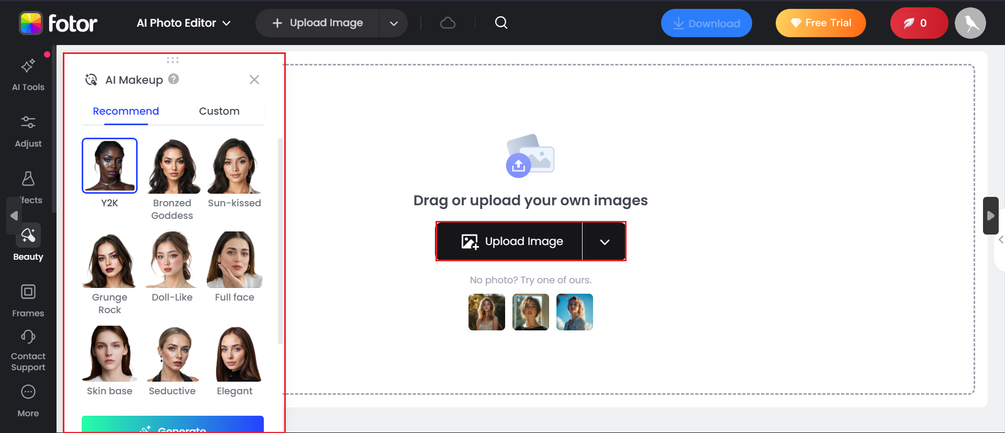Click the AI Makeup help question mark

coord(174,79)
